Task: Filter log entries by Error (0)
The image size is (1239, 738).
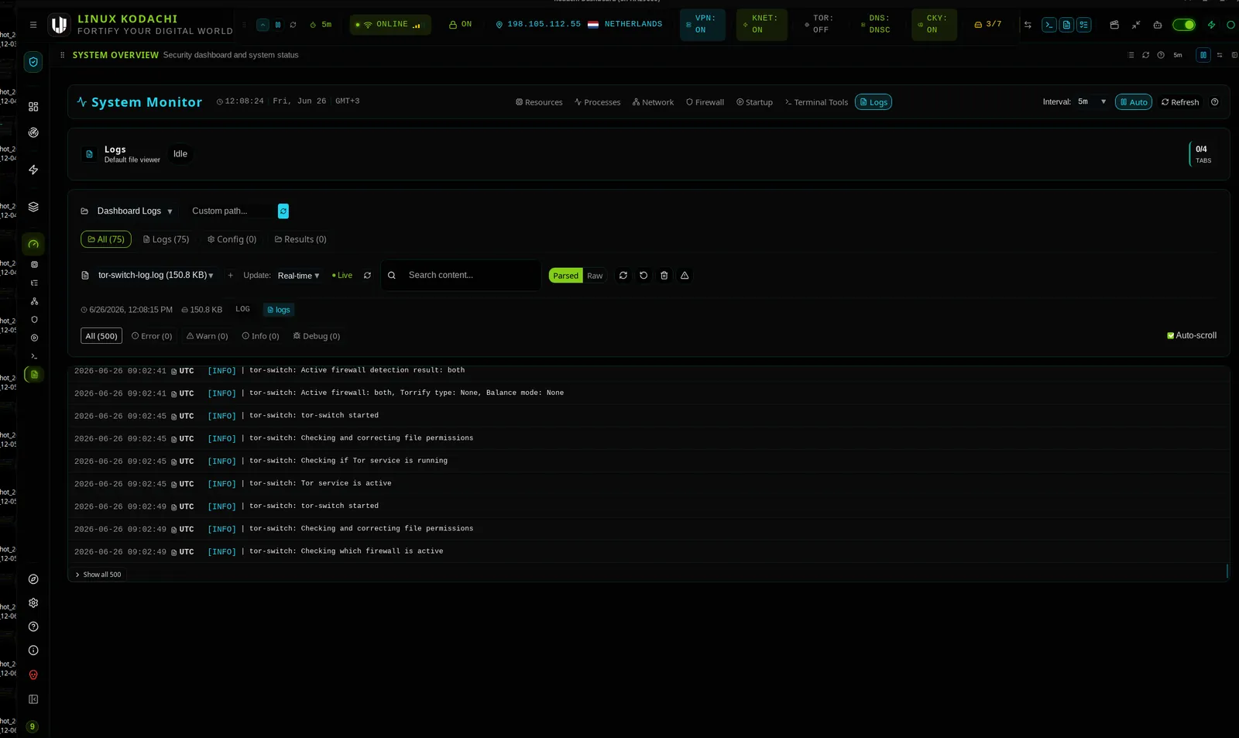Action: 152,336
